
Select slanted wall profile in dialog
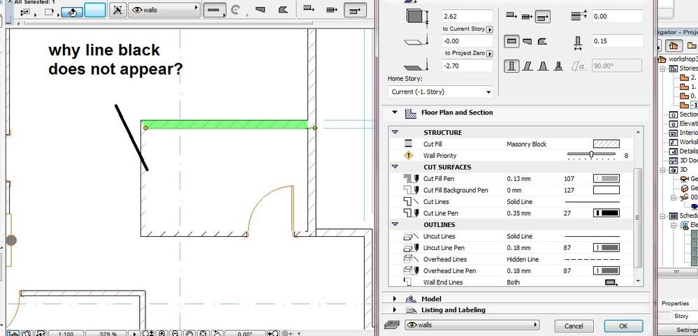click(x=528, y=66)
